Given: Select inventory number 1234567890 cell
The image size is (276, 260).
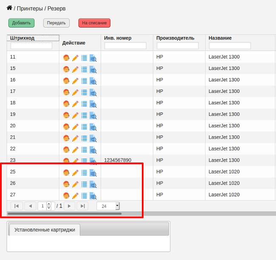Looking at the screenshot, I should coord(118,160).
